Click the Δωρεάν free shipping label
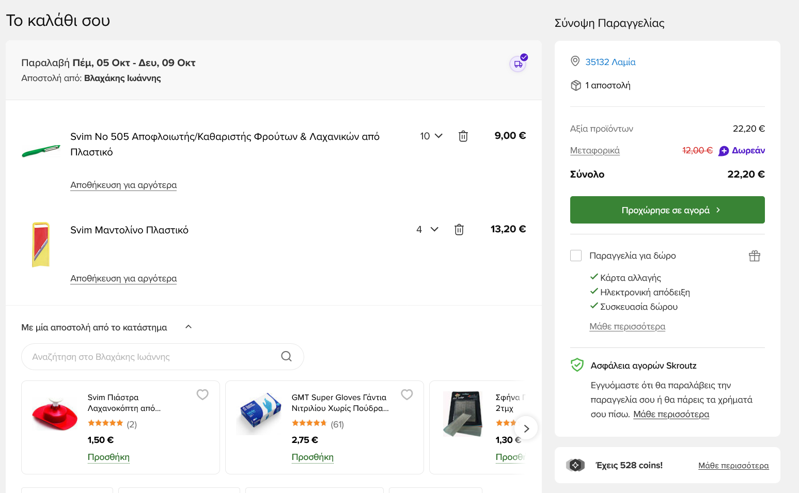Viewport: 799px width, 493px height. click(748, 150)
